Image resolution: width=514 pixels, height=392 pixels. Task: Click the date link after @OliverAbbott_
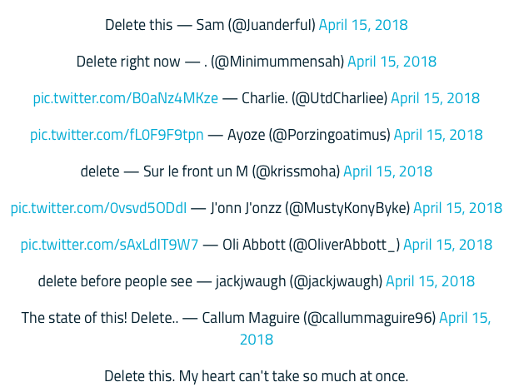[448, 245]
